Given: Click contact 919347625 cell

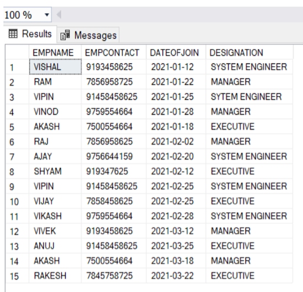Looking at the screenshot, I should tap(114, 171).
